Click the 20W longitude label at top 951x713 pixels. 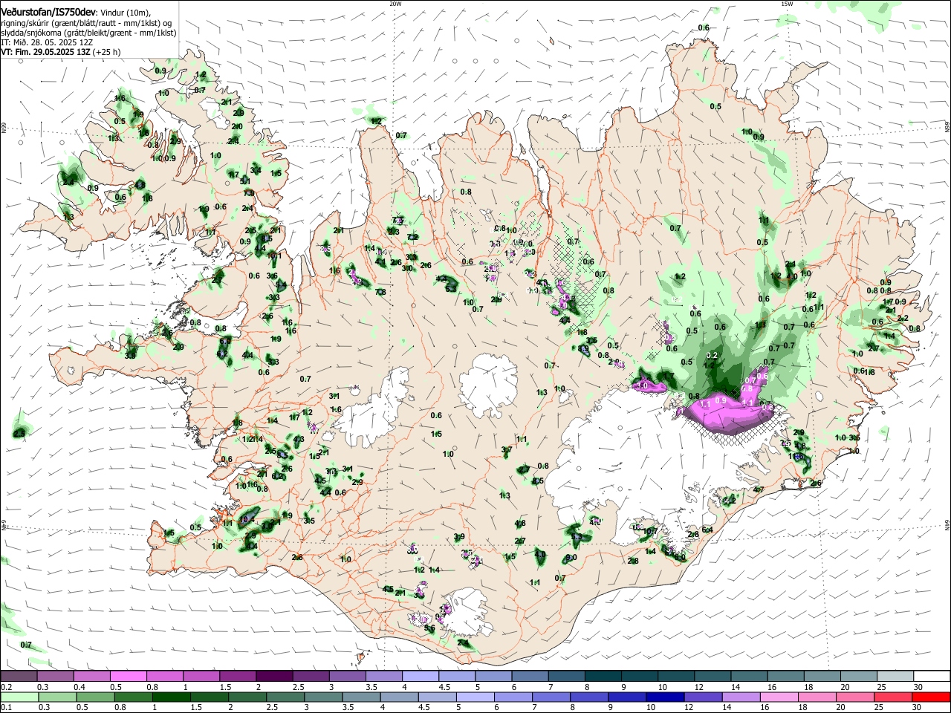[395, 4]
